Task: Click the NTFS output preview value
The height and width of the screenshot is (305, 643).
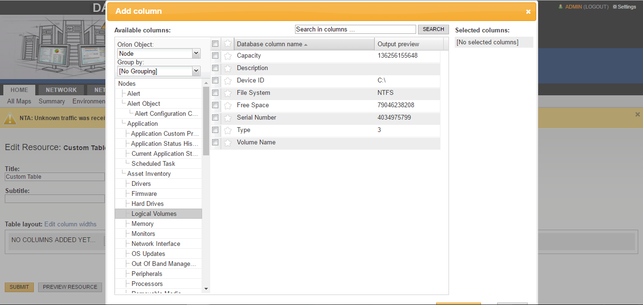Action: (x=386, y=93)
